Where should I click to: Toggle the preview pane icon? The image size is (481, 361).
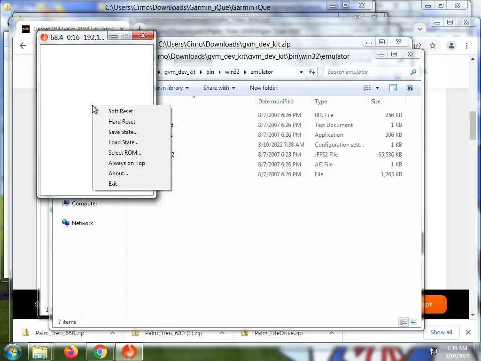393,88
